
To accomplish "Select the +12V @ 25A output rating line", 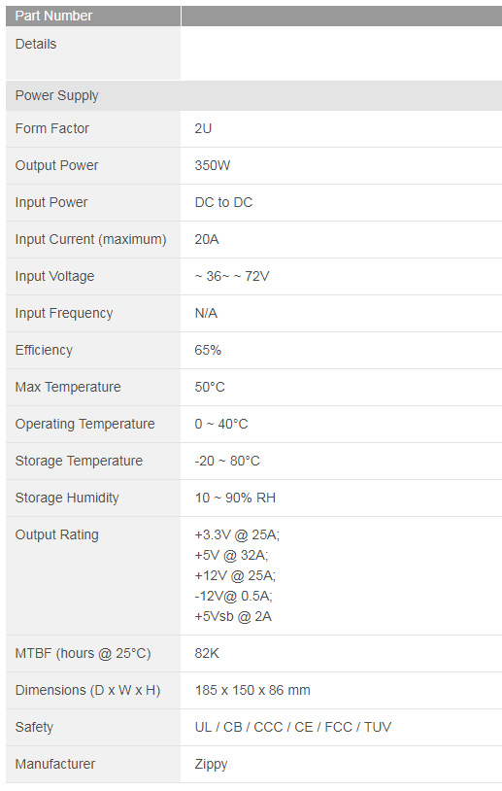I will click(x=235, y=575).
